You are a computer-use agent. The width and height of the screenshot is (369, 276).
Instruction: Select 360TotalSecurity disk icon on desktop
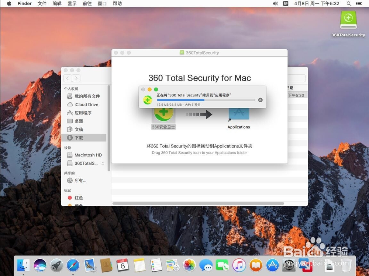point(348,20)
